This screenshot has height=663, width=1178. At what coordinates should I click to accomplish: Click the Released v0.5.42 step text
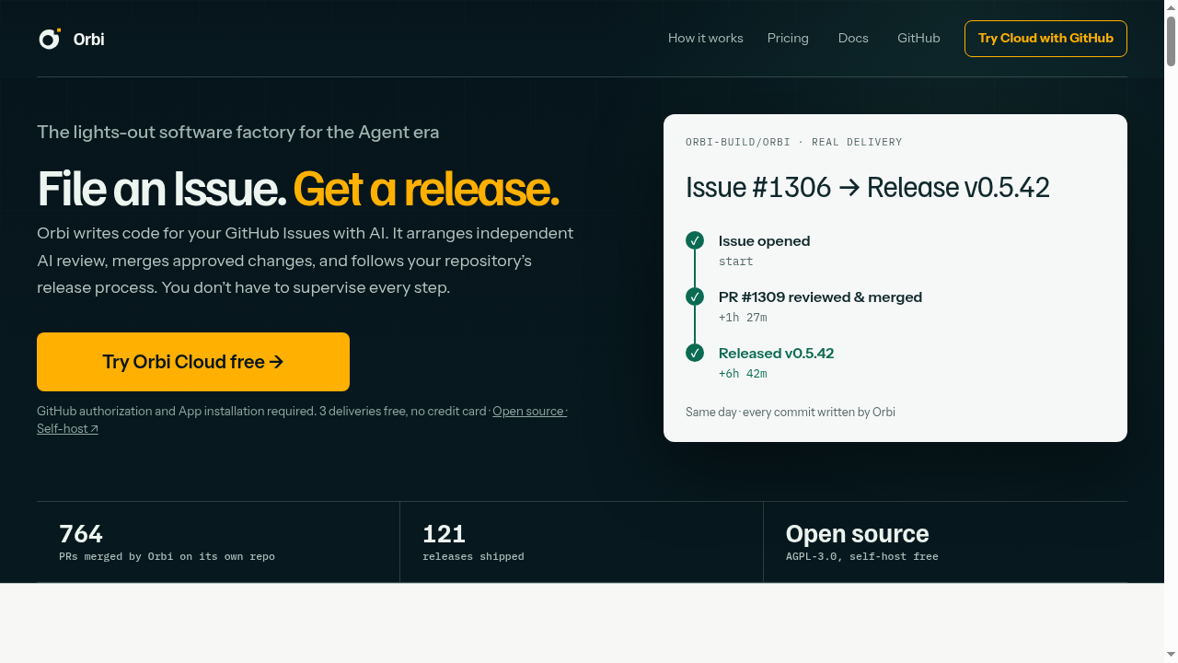[776, 353]
